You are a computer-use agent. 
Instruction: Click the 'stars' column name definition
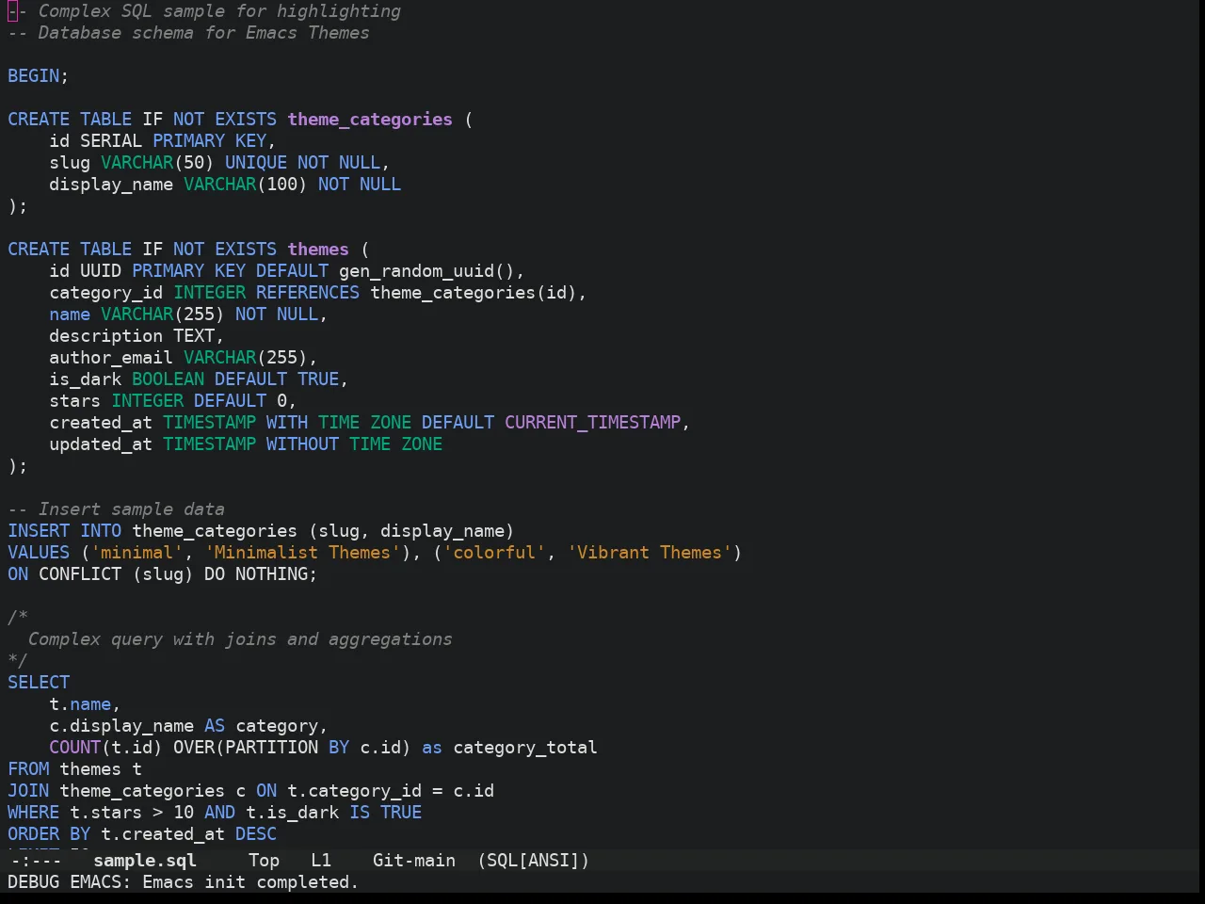click(75, 400)
